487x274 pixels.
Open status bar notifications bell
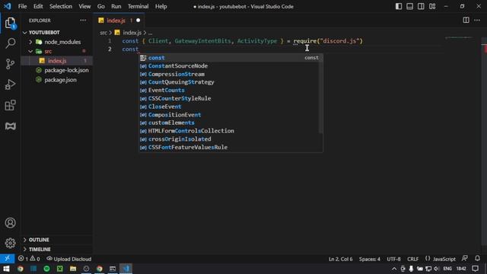(477, 259)
